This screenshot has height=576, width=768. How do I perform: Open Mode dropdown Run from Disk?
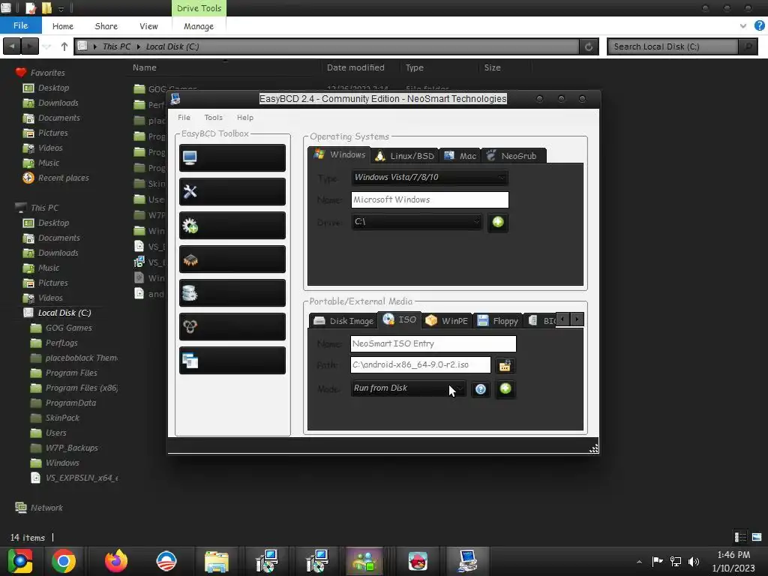click(409, 388)
